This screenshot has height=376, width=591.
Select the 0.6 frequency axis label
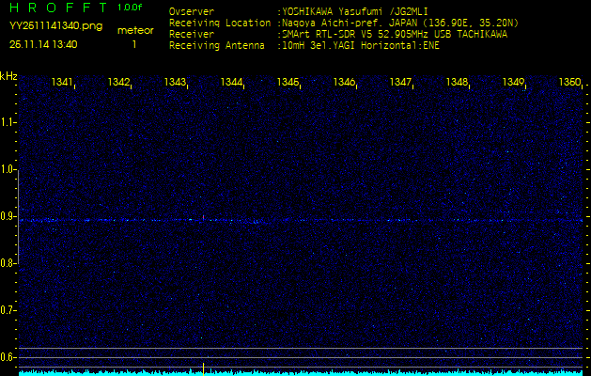point(8,356)
